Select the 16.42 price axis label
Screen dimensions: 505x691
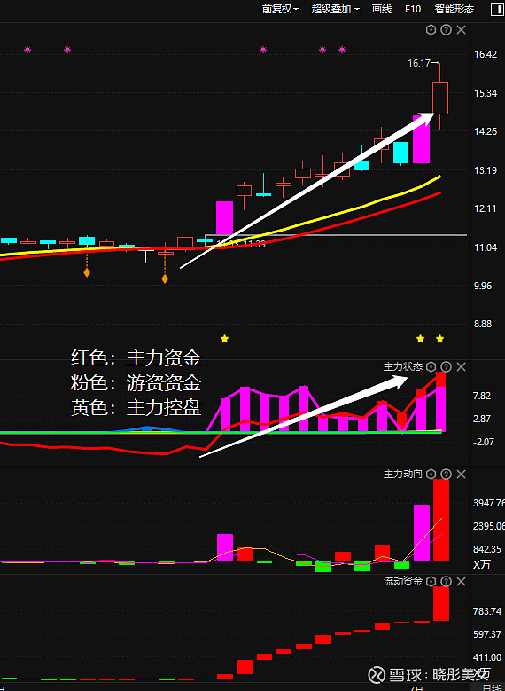(x=486, y=54)
